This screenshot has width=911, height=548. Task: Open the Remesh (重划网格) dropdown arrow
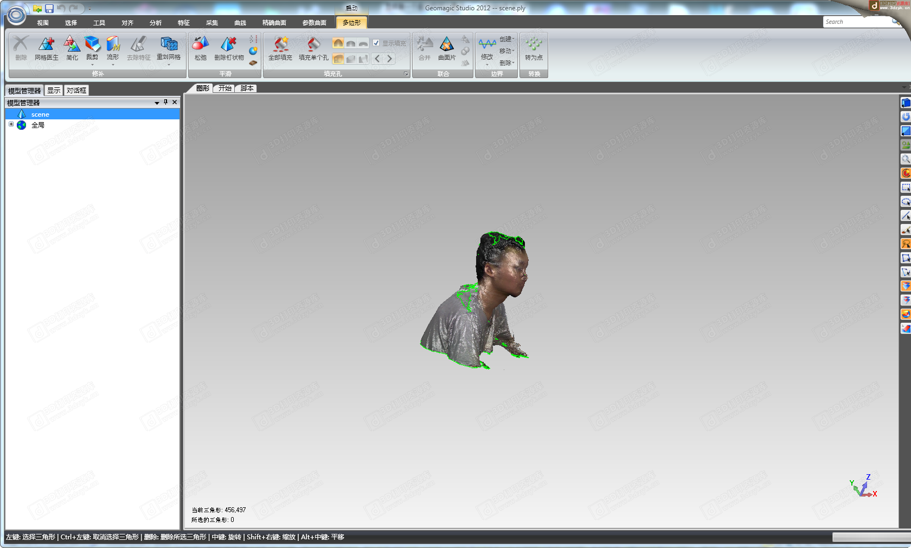point(169,65)
